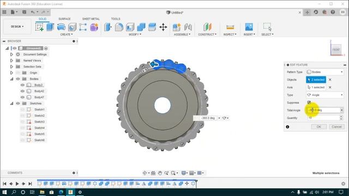Image resolution: width=349 pixels, height=196 pixels.
Task: Activate the root component radio button
Action: click(x=46, y=48)
